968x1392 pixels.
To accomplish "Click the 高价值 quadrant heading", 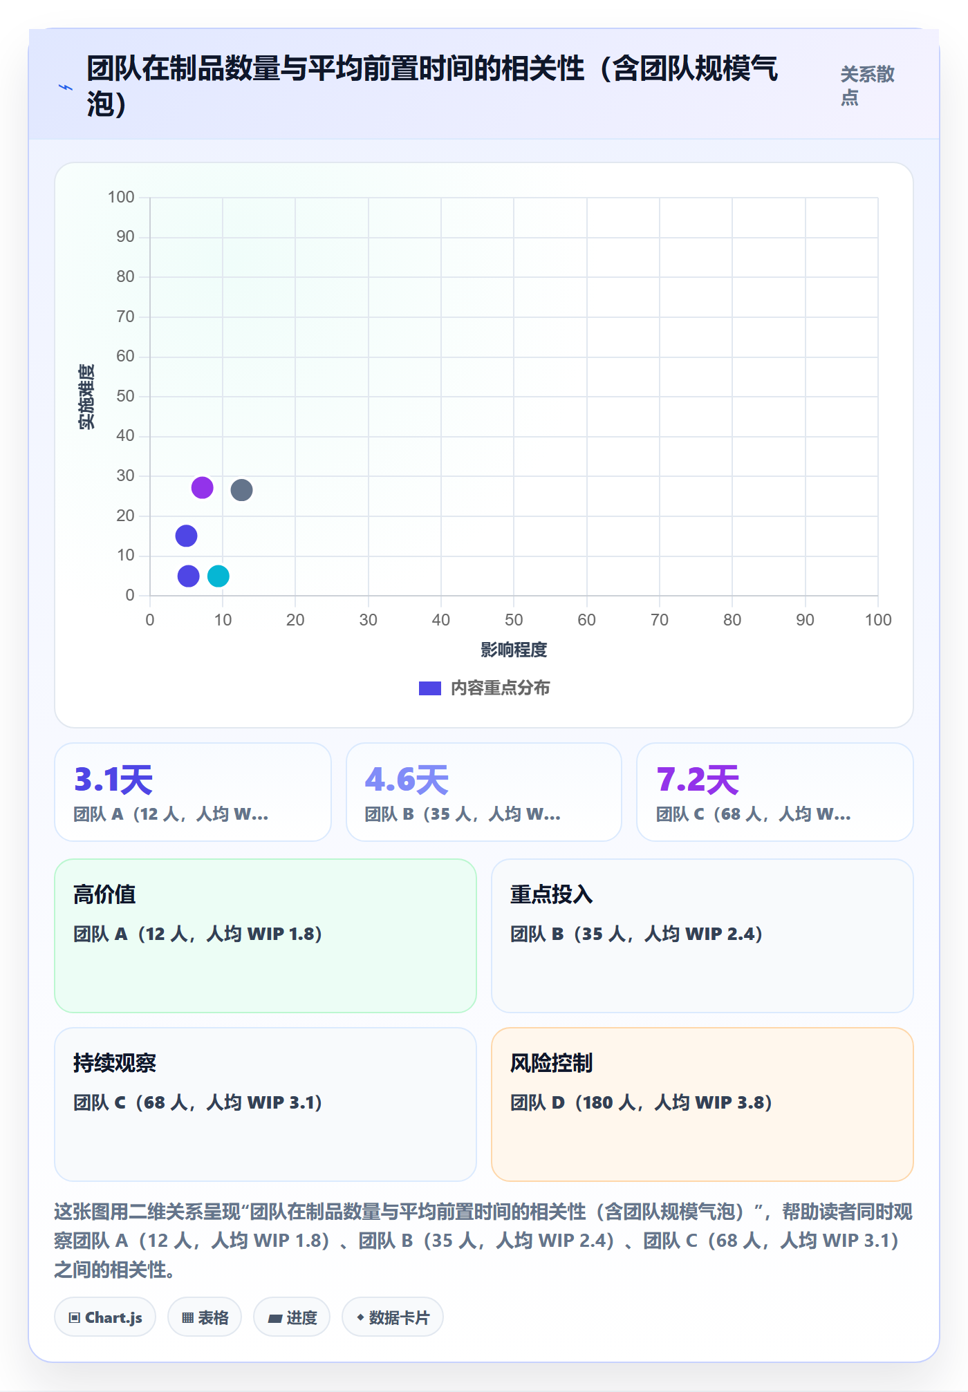I will click(x=104, y=894).
